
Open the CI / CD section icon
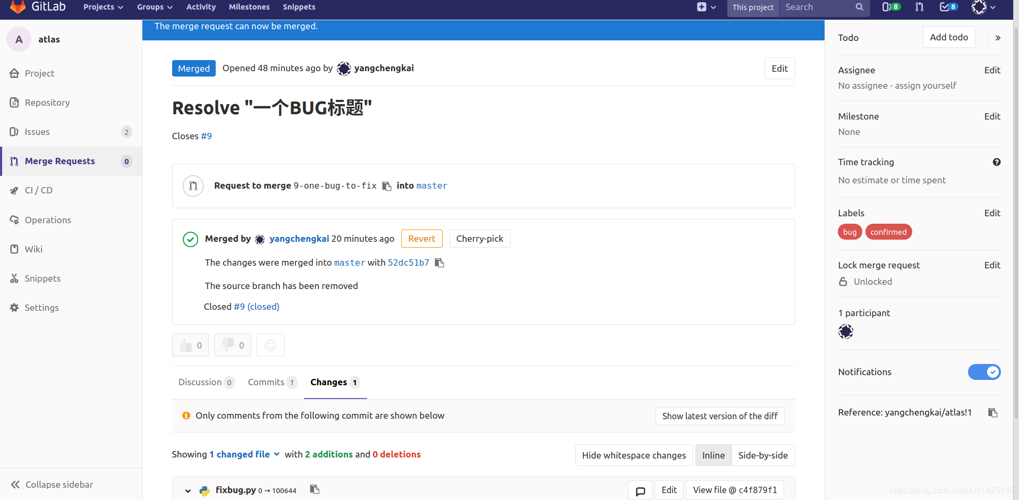[x=14, y=190]
